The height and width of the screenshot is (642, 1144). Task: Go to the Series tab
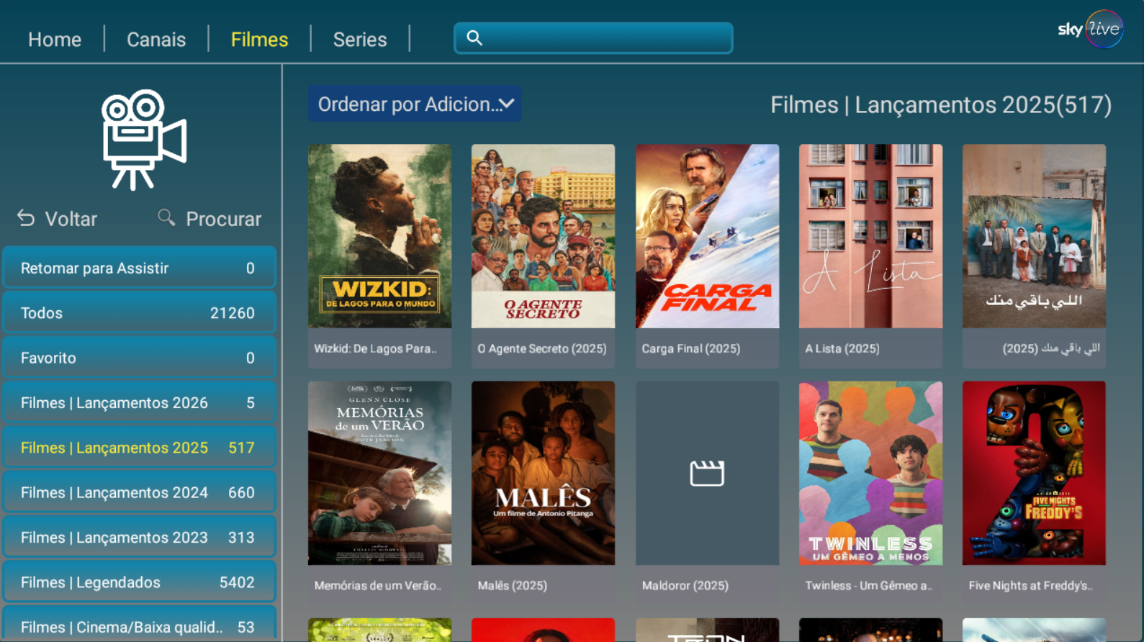pos(360,40)
